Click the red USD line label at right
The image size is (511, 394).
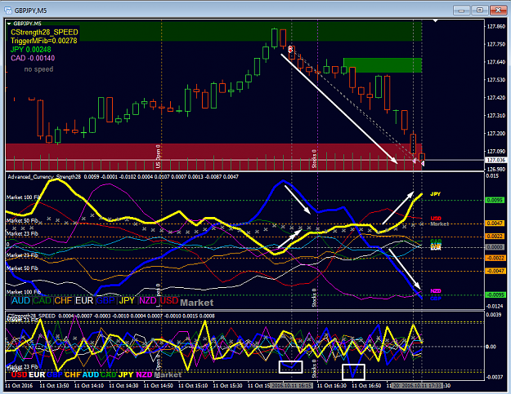pyautogui.click(x=436, y=219)
